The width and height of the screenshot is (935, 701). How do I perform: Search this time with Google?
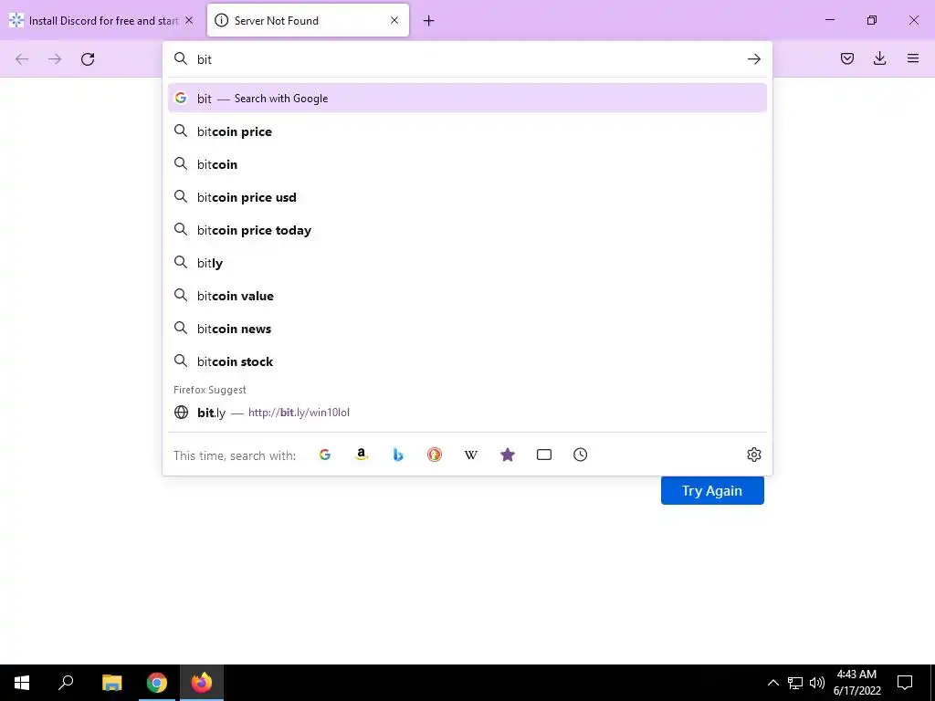click(325, 455)
